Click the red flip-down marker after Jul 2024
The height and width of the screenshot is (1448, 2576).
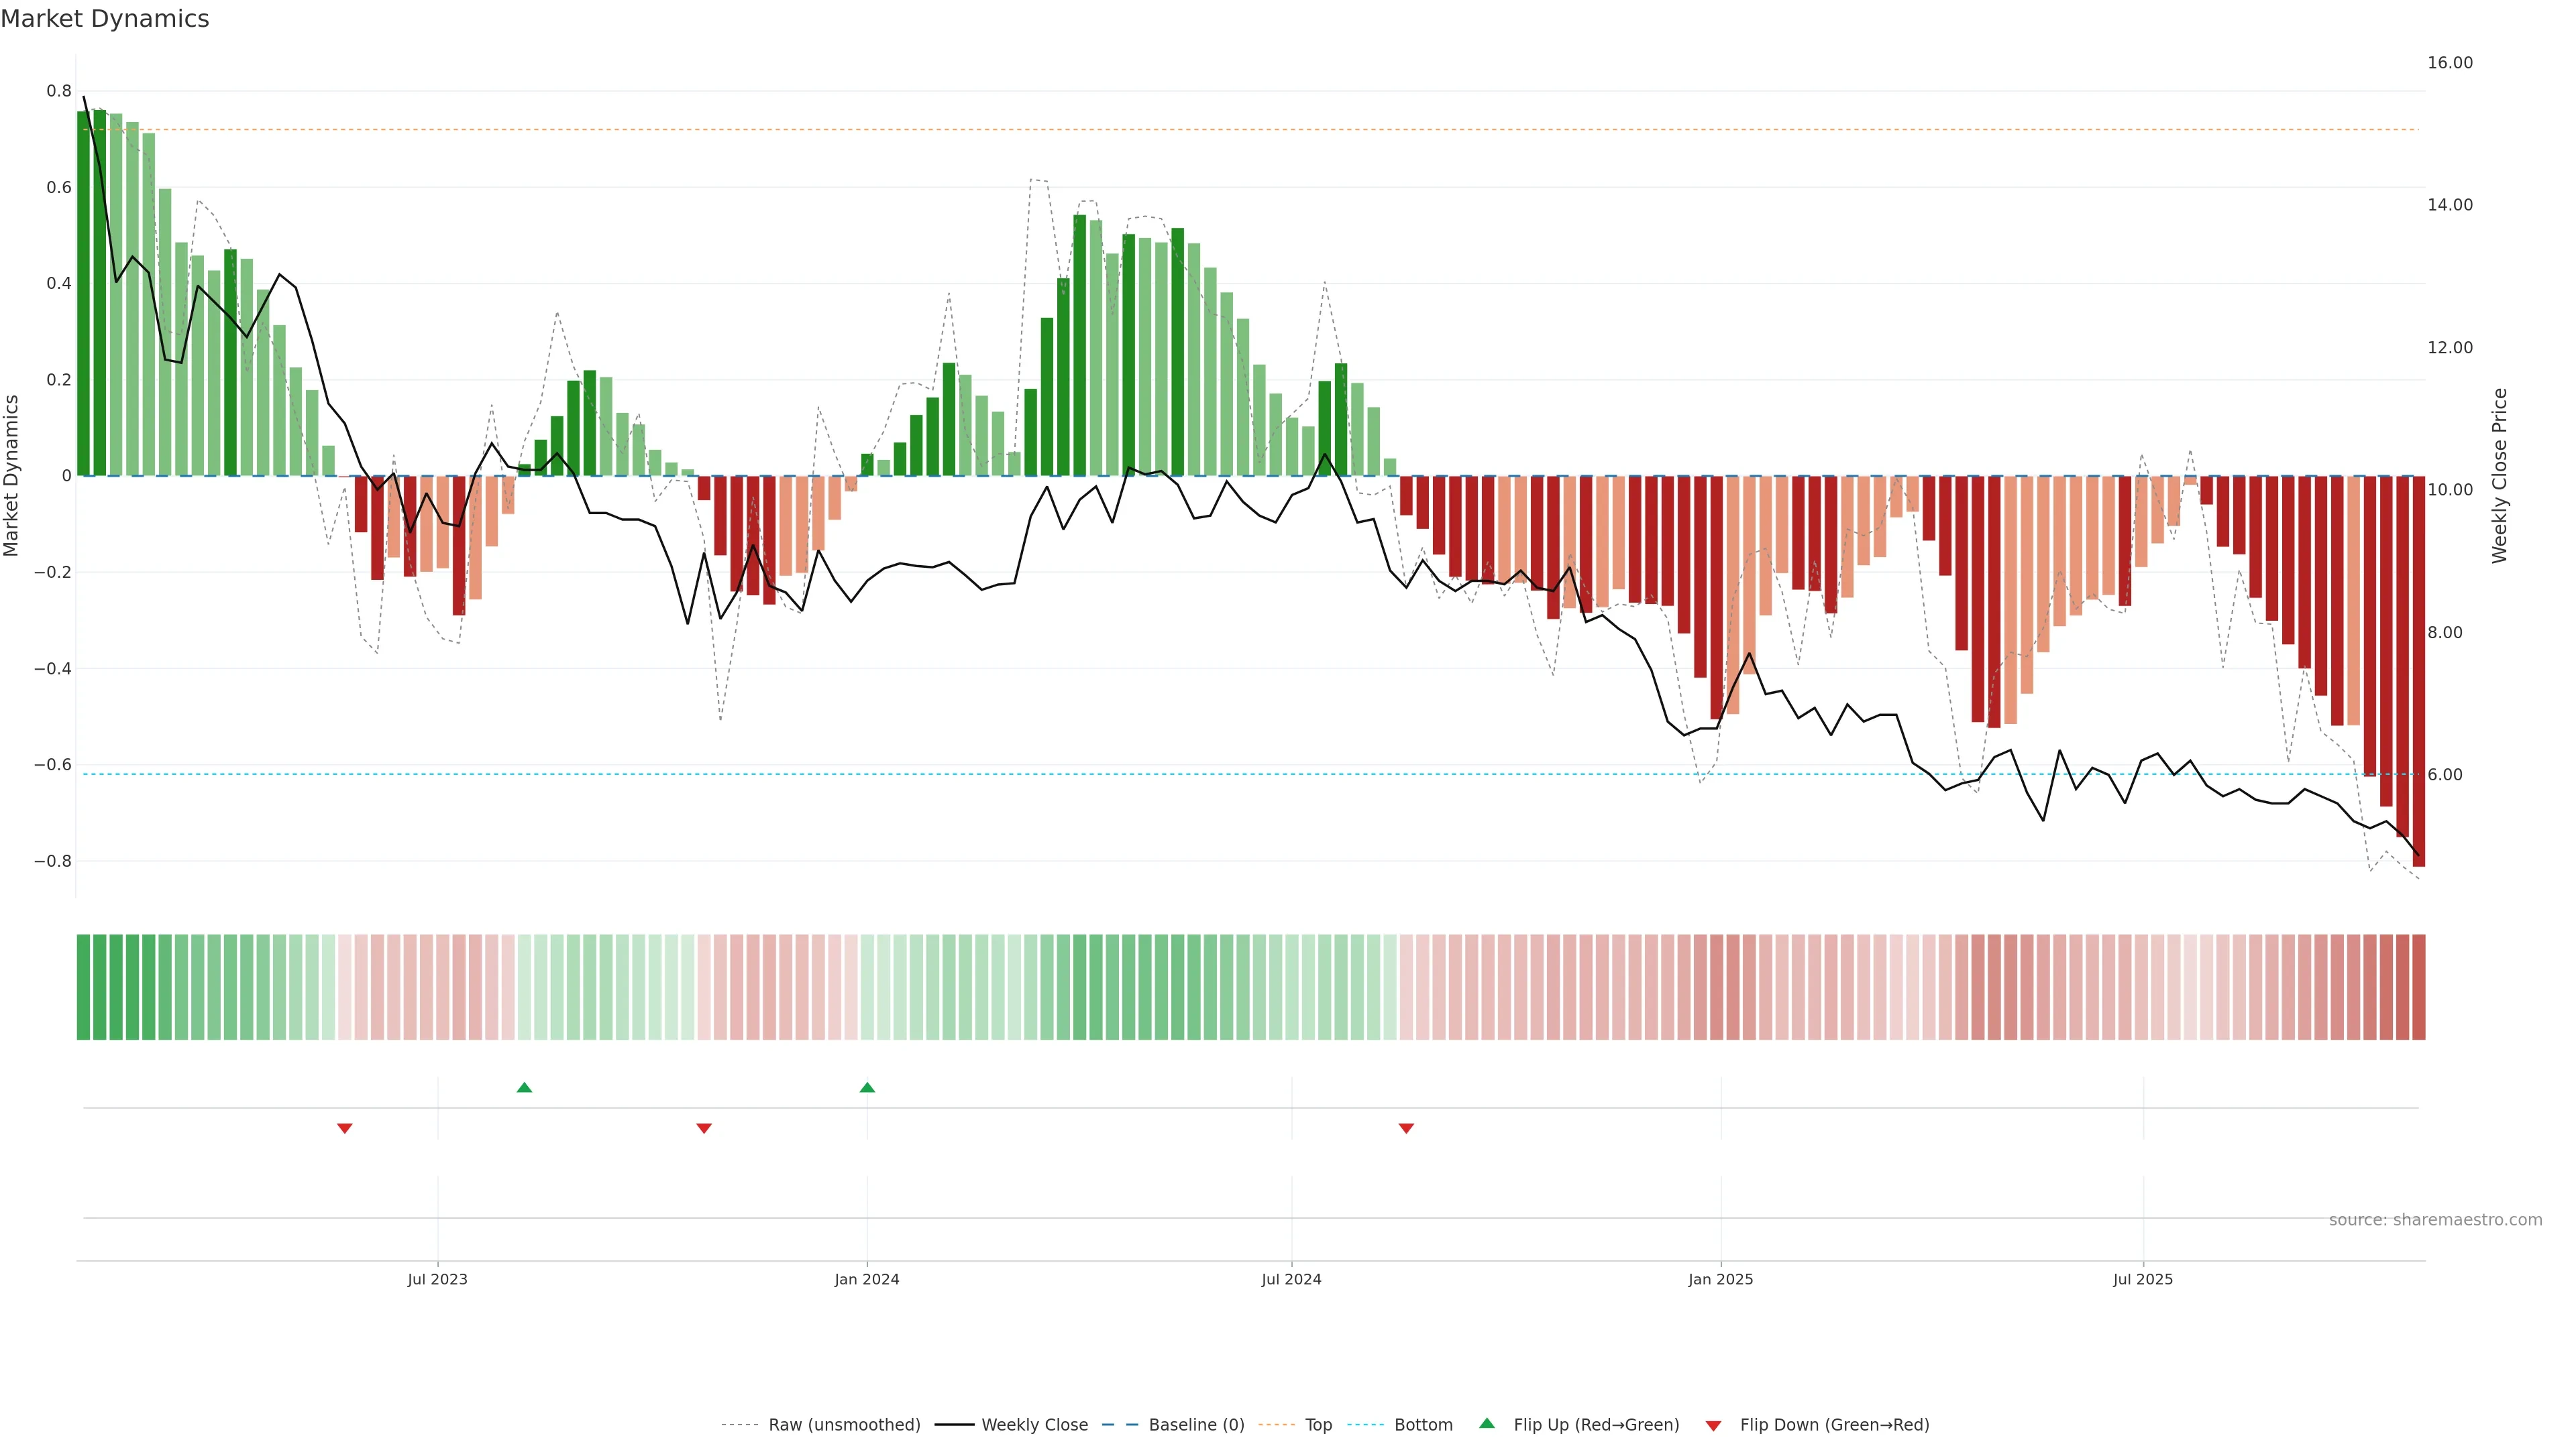point(1406,1128)
